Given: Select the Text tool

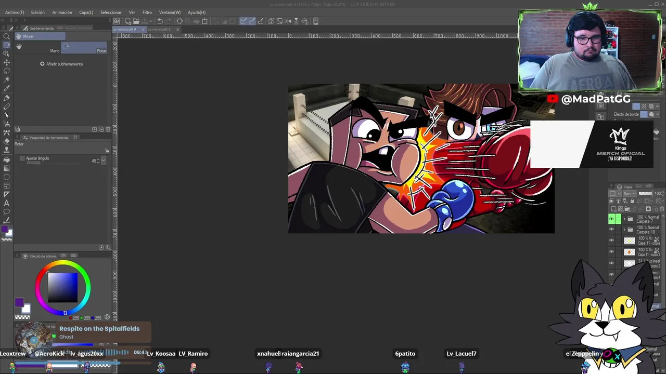Looking at the screenshot, I should [x=6, y=203].
